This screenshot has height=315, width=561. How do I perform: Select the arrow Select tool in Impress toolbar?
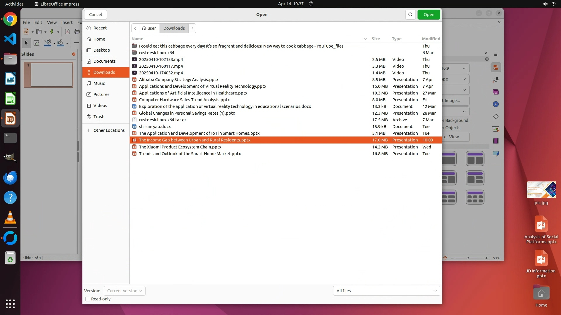[x=26, y=43]
